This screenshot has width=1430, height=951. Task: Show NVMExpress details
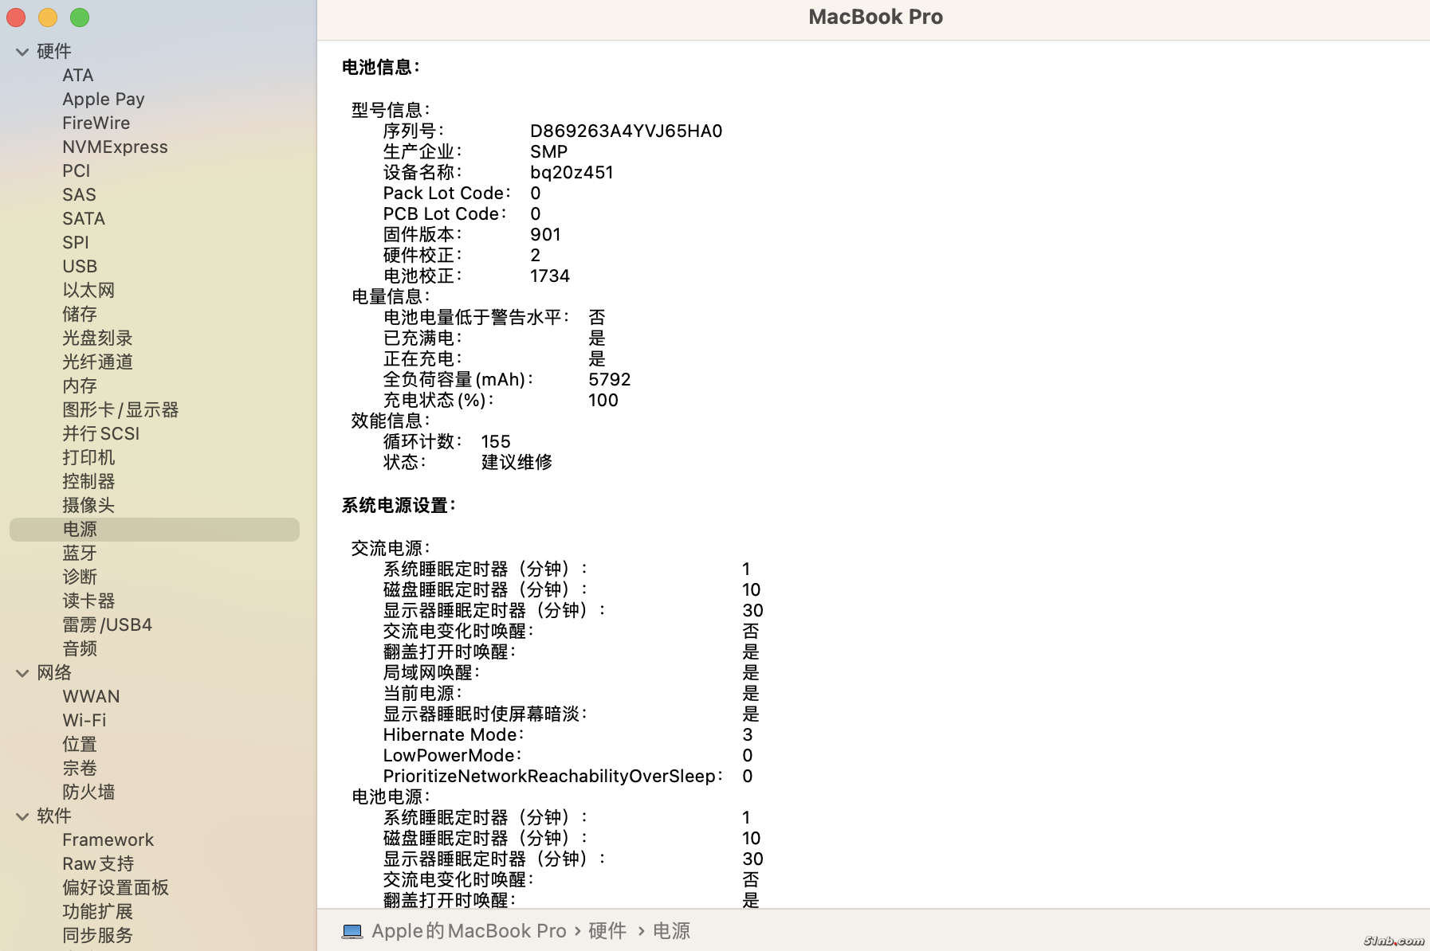click(116, 147)
